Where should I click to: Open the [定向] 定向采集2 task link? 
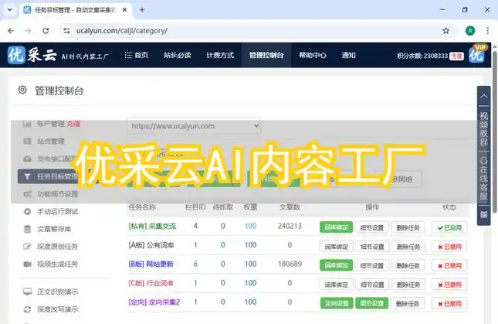(x=154, y=302)
